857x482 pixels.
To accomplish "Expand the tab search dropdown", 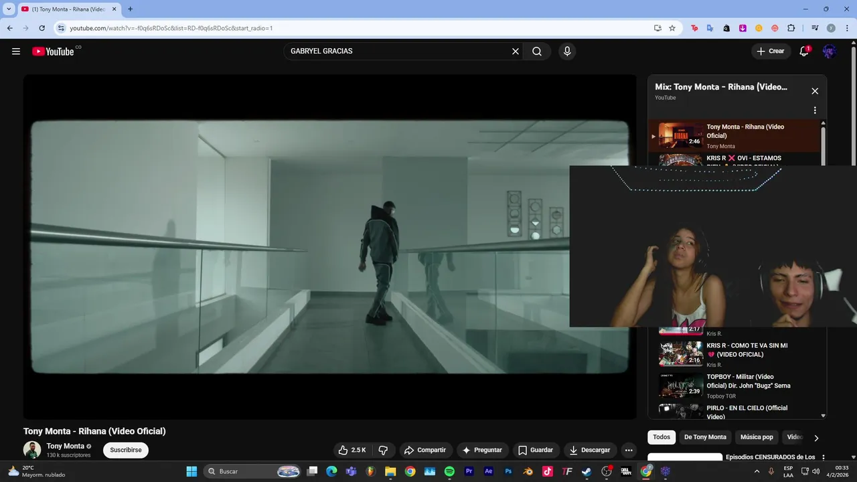I will click(9, 9).
